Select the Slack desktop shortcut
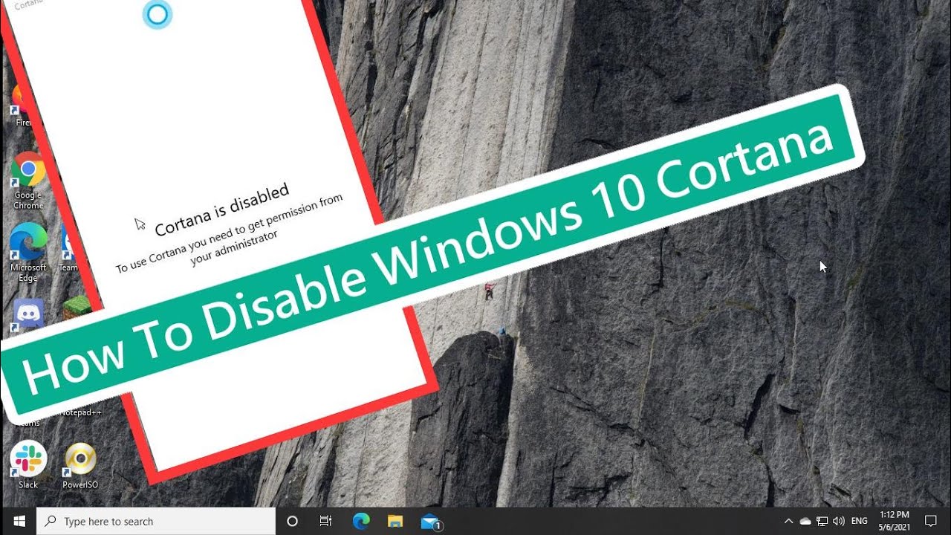This screenshot has height=535, width=951. tap(28, 465)
